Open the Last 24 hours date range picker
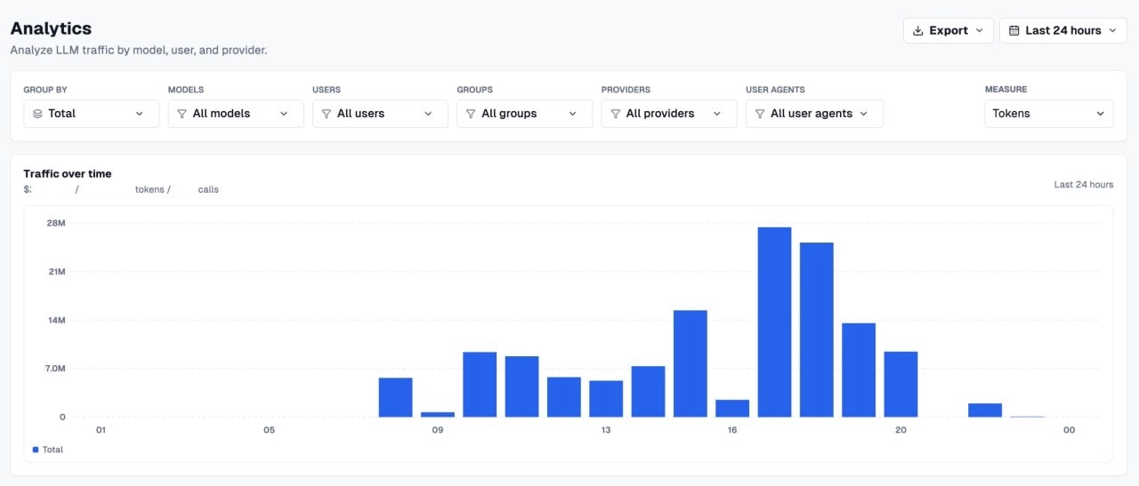Viewport: 1139px width, 486px height. pos(1063,30)
